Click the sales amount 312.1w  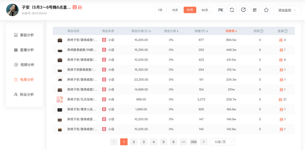tap(231, 70)
